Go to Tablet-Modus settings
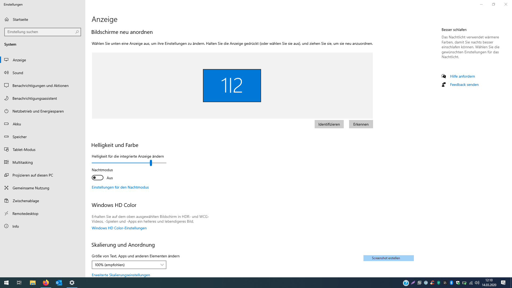 pos(24,150)
